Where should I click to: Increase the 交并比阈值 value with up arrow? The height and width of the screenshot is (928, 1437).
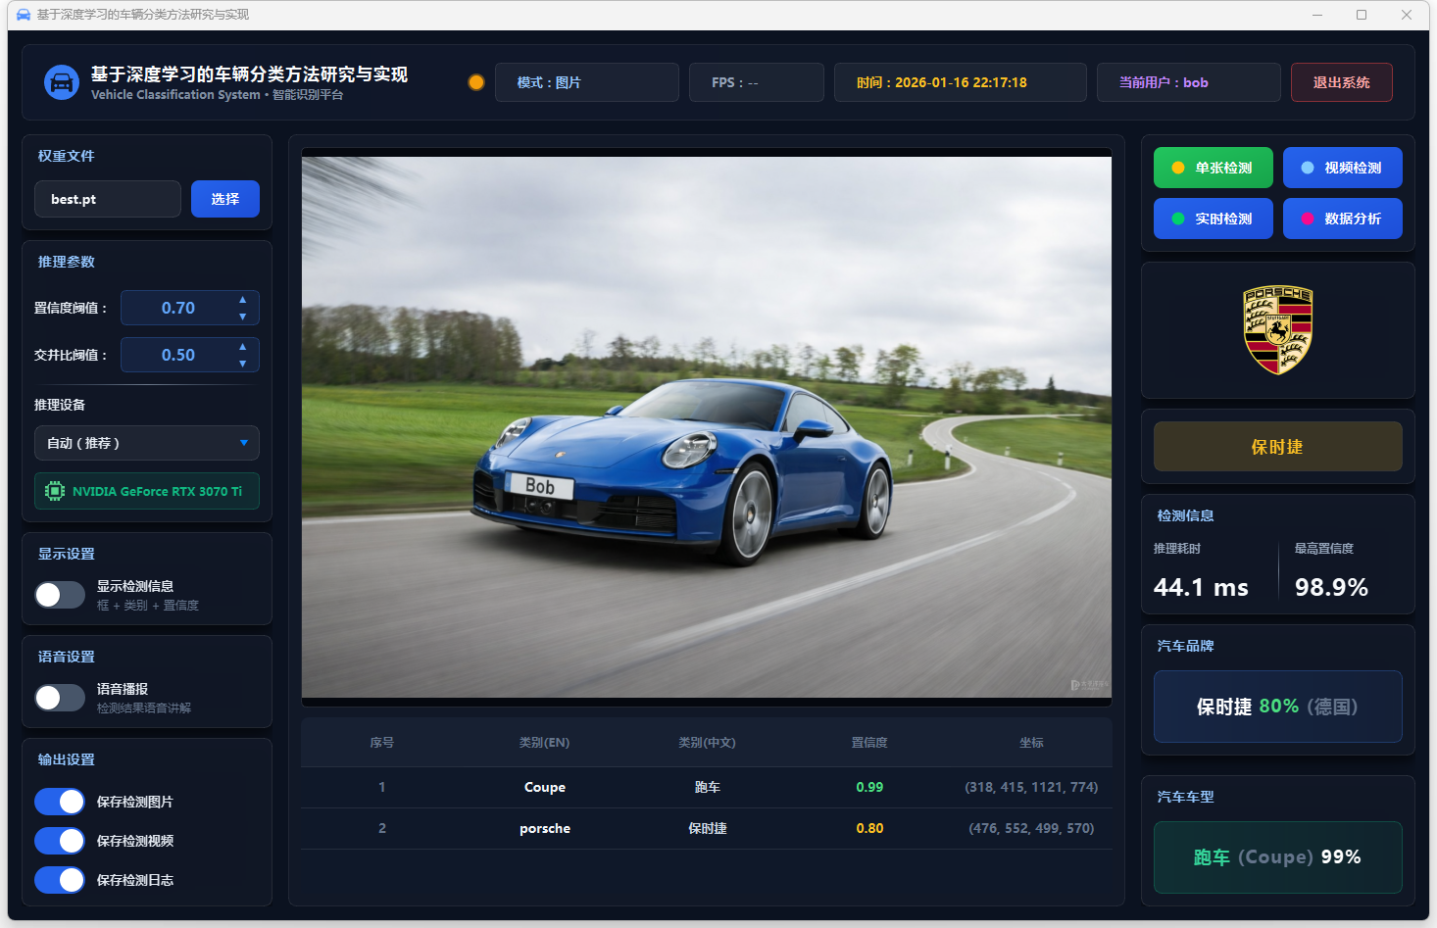(x=242, y=347)
